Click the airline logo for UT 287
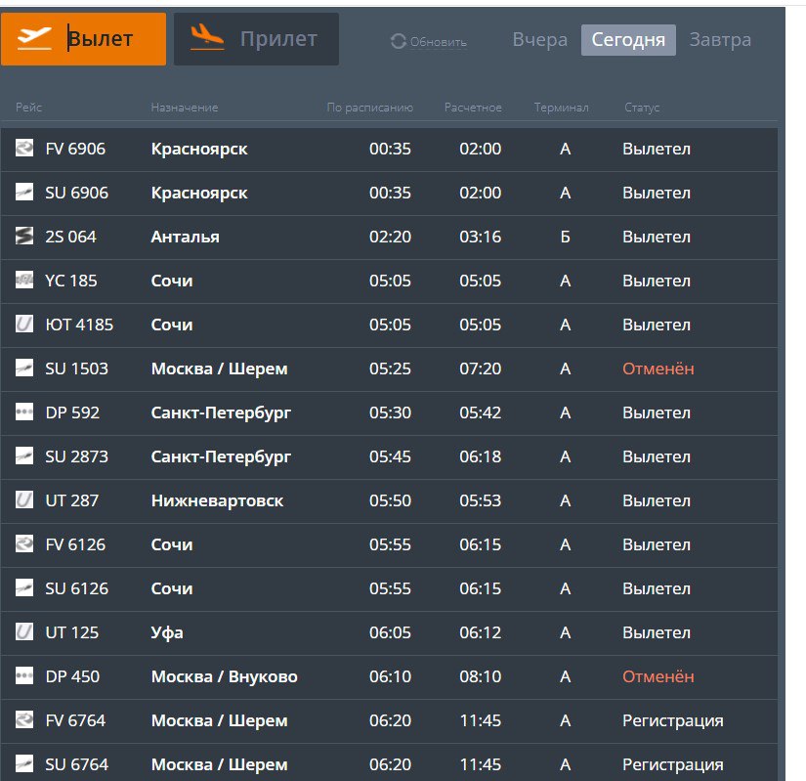Viewport: 806px width, 781px height. click(24, 499)
